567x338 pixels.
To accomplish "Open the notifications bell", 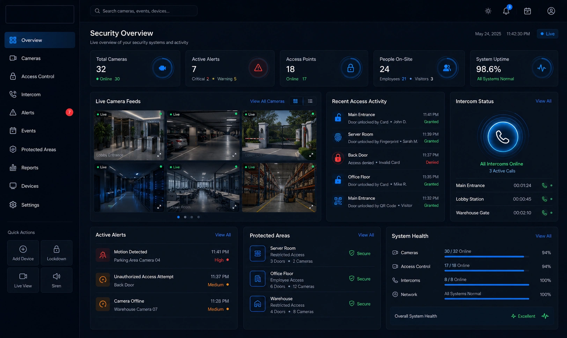I will click(x=506, y=11).
